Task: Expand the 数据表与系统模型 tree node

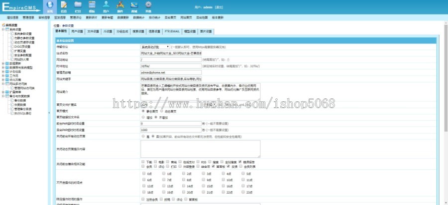Action: click(x=3, y=68)
